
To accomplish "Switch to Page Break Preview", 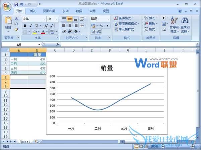I will pos(146,146).
